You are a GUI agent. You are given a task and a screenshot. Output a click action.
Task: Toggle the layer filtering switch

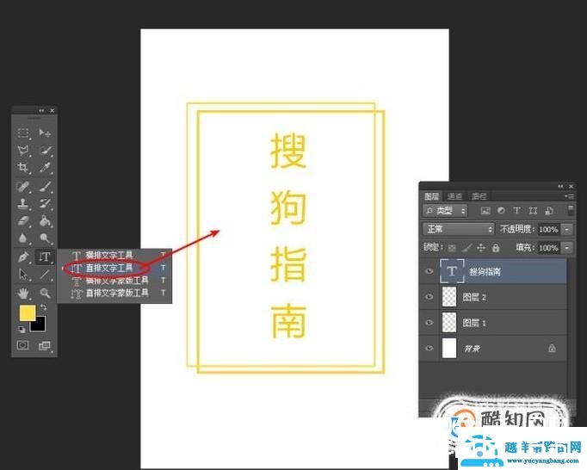coord(570,210)
